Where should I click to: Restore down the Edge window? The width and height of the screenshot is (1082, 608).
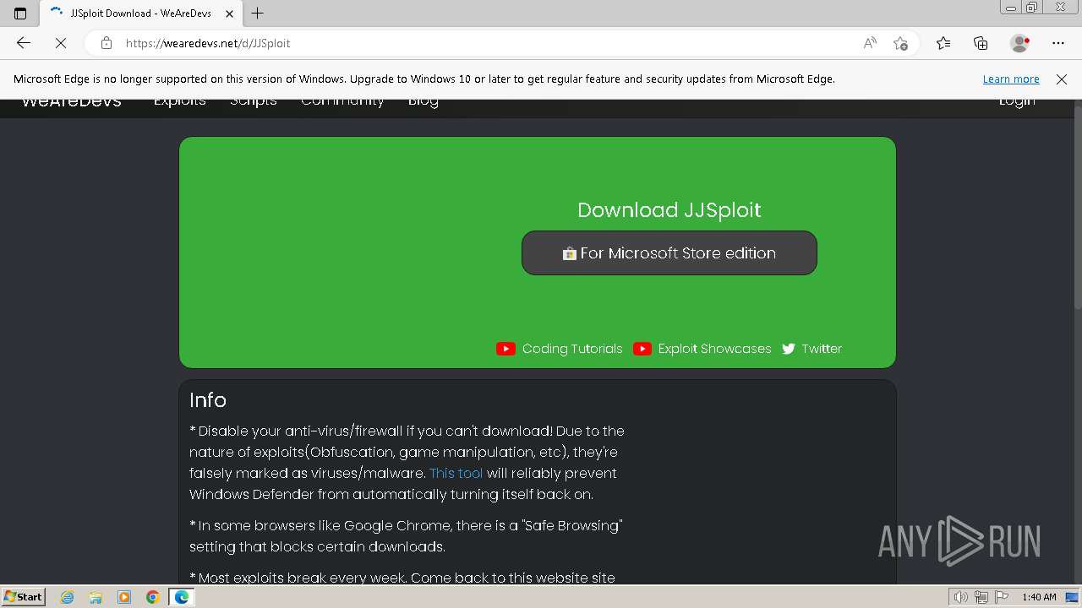[1032, 7]
